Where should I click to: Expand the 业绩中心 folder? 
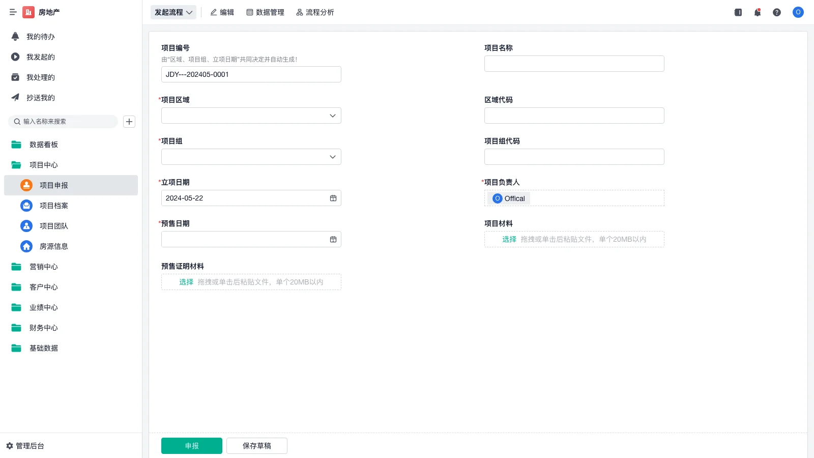[71, 307]
